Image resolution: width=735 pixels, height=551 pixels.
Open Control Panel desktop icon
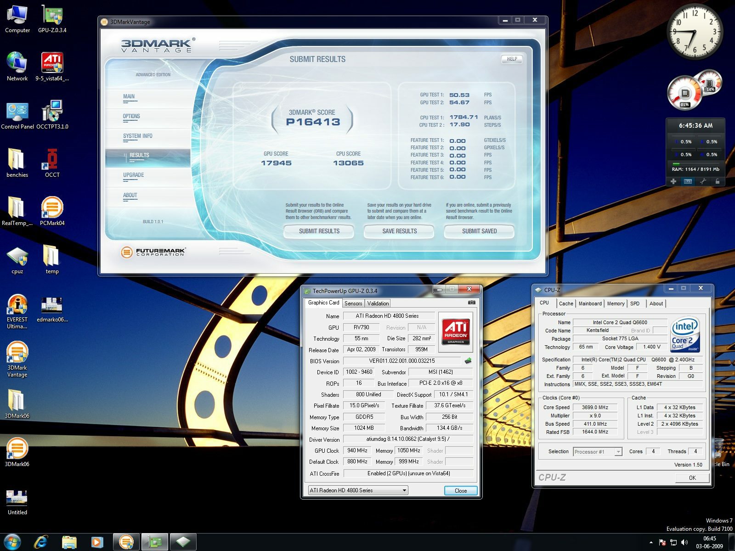coord(17,116)
